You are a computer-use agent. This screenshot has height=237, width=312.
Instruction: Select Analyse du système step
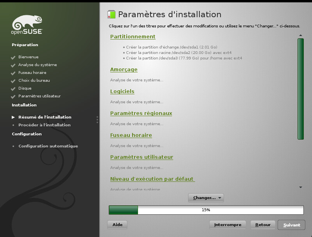point(38,65)
